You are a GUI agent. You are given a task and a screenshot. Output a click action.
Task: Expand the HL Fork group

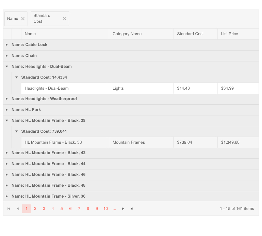pos(7,110)
